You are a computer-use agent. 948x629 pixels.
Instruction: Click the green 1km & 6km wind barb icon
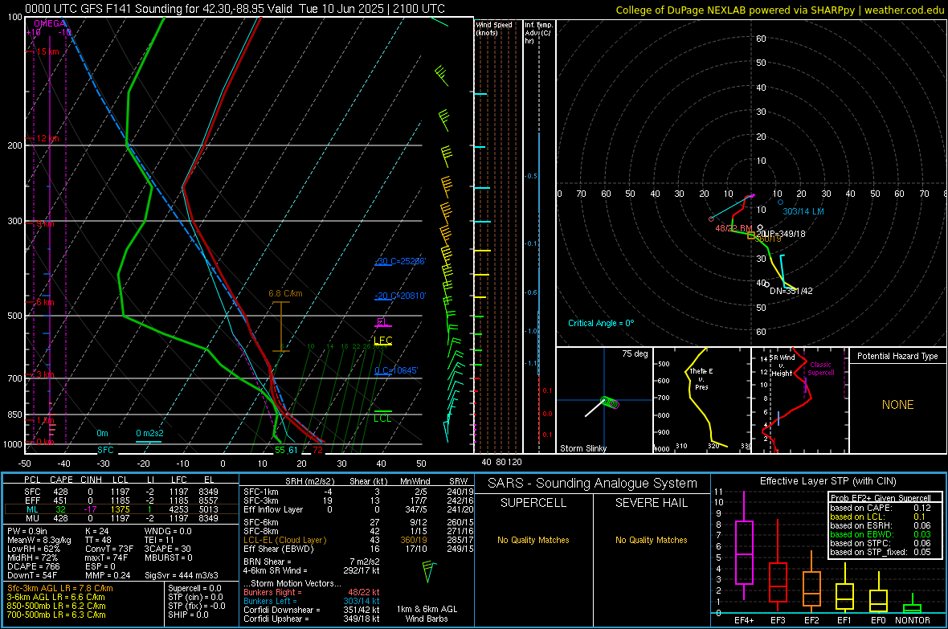pos(428,571)
